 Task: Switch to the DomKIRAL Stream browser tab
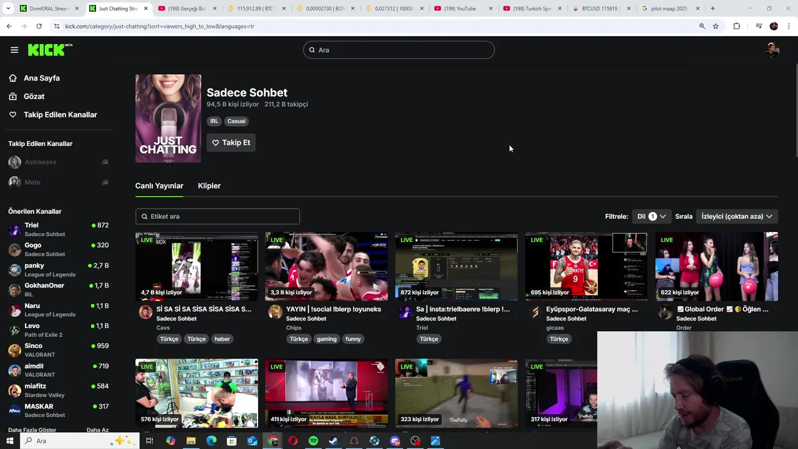coord(49,9)
